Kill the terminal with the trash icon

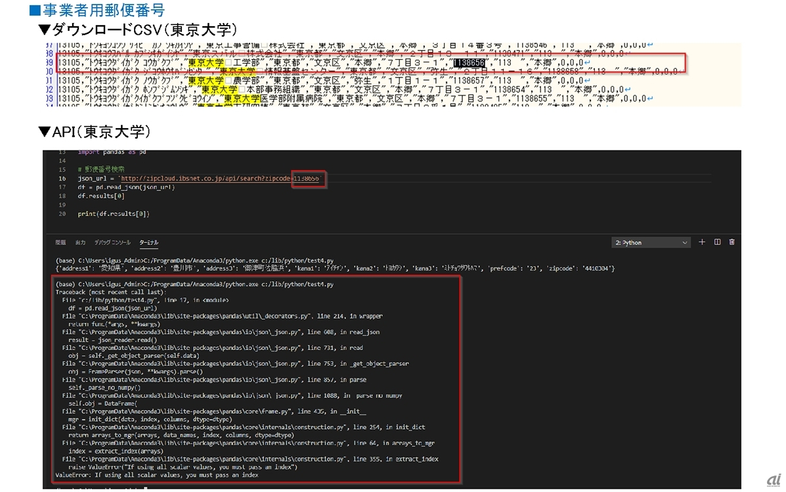click(x=732, y=242)
